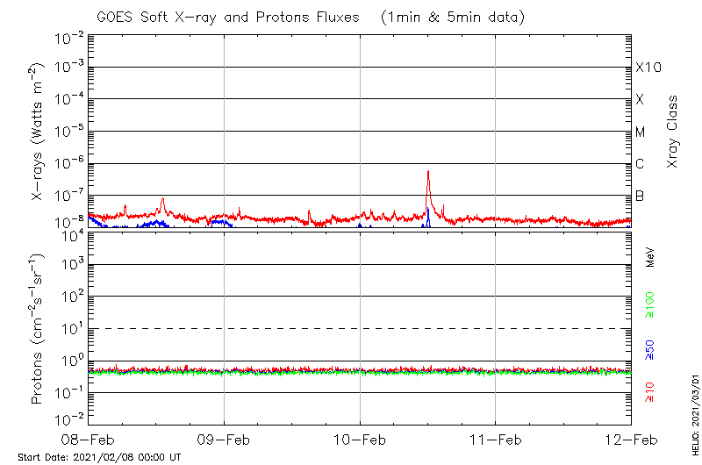Click the C flare class label
702x465 pixels.
pyautogui.click(x=641, y=164)
